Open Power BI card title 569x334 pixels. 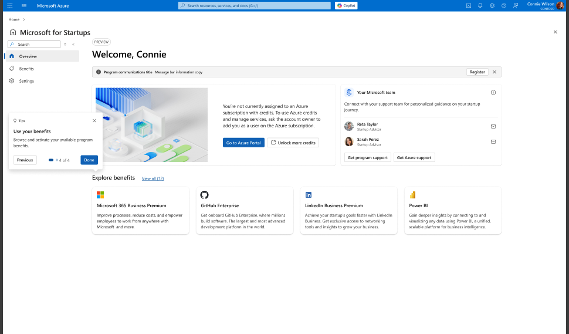coord(418,205)
